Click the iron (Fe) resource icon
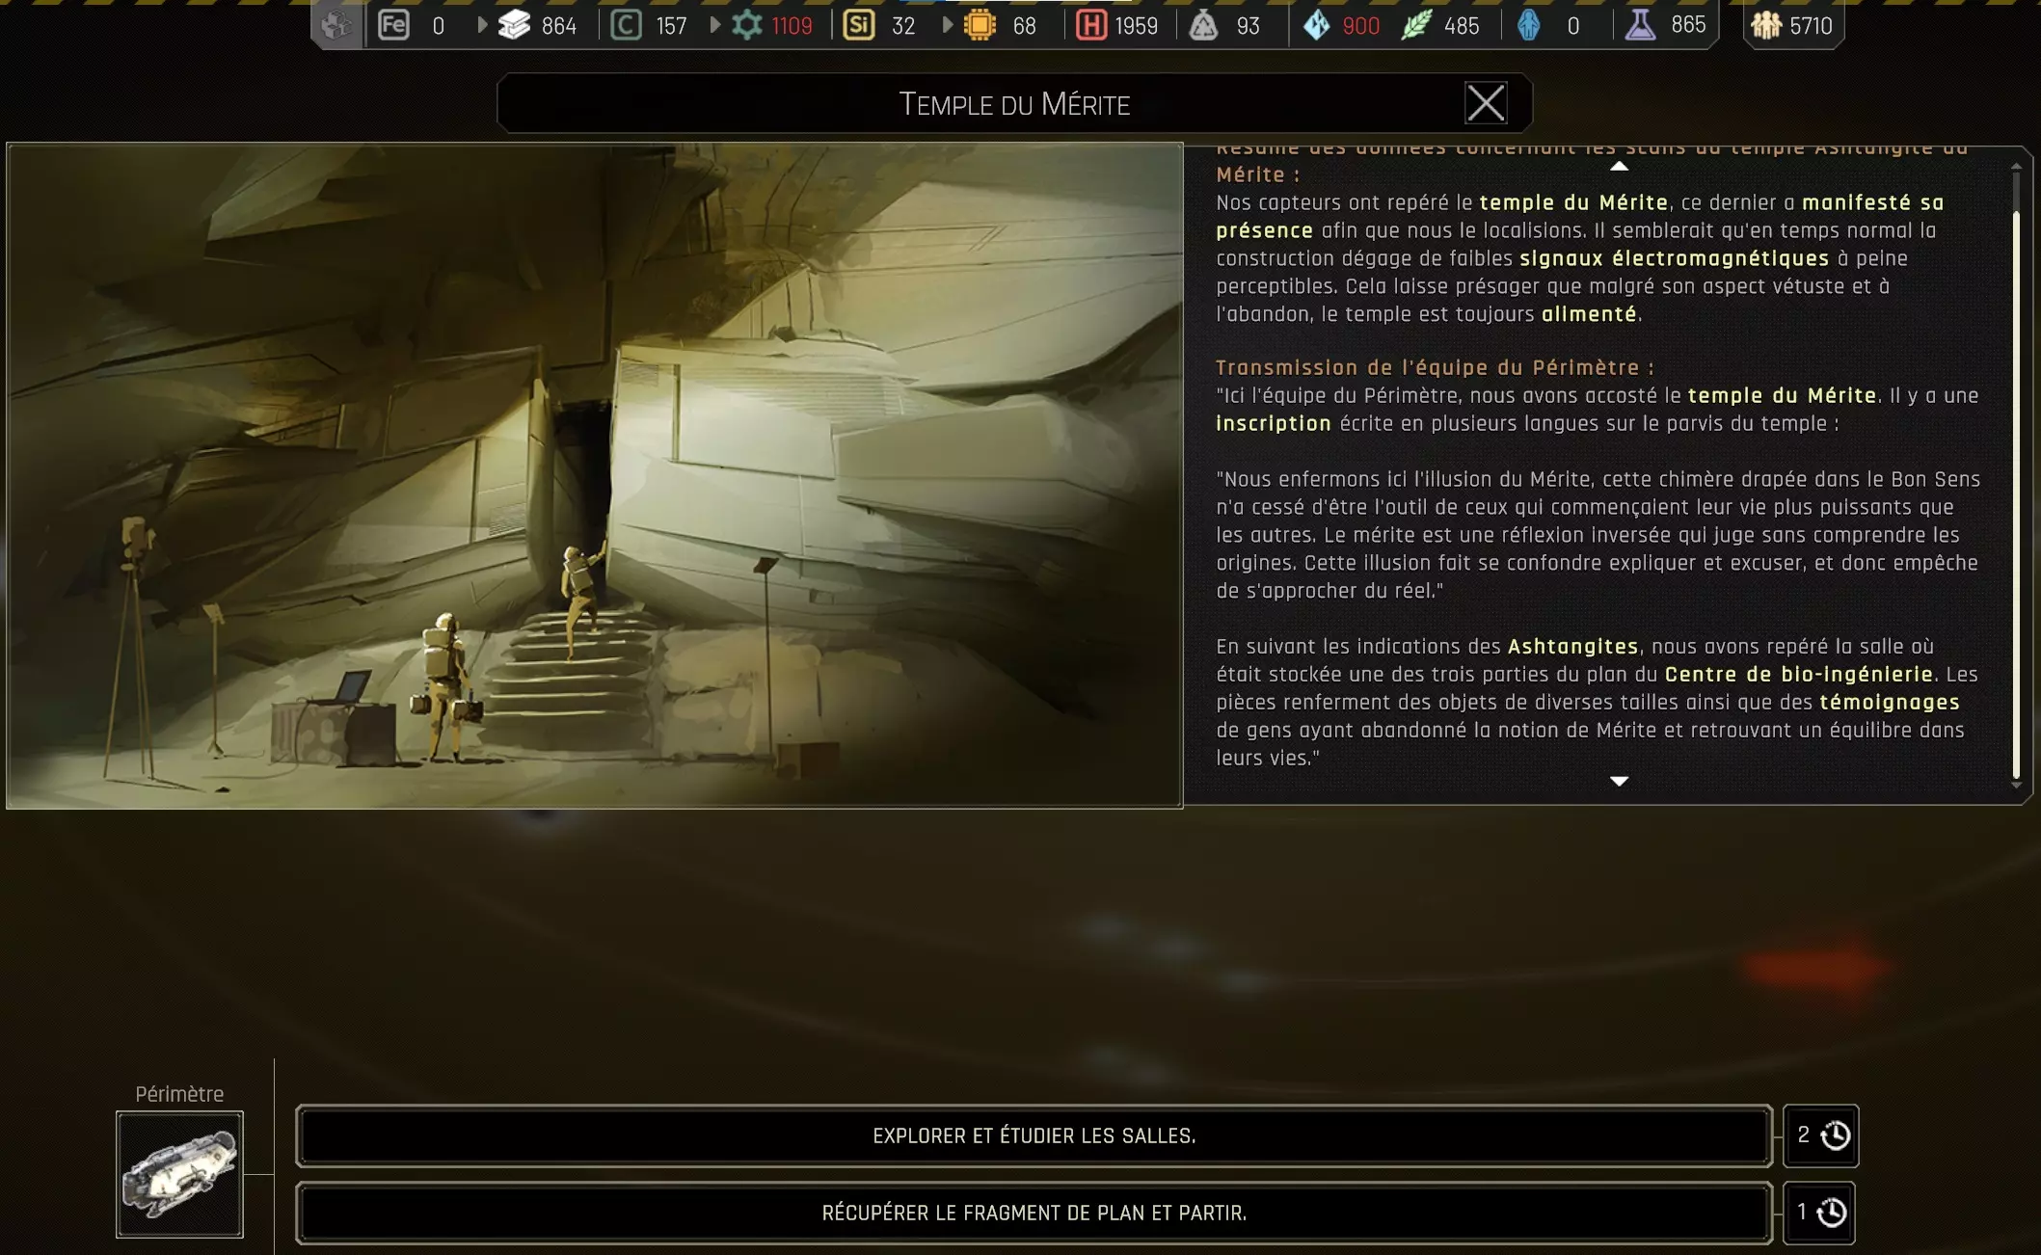The image size is (2041, 1255). (x=393, y=25)
